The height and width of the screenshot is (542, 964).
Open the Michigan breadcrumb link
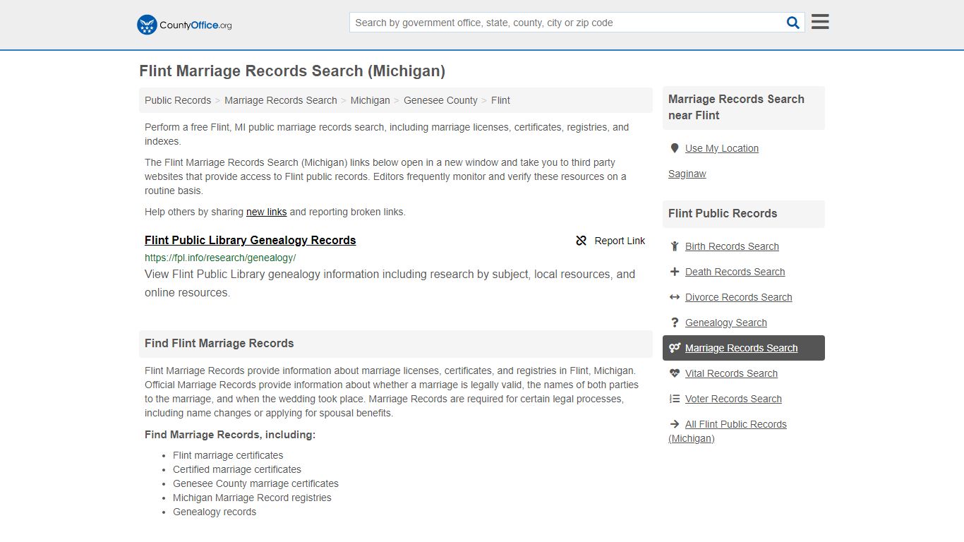point(370,100)
